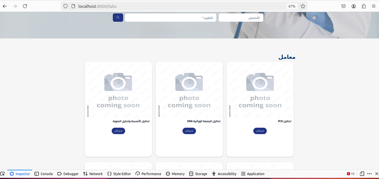Open the DevTools more options ellipsis
The image size is (379, 179).
click(369, 174)
